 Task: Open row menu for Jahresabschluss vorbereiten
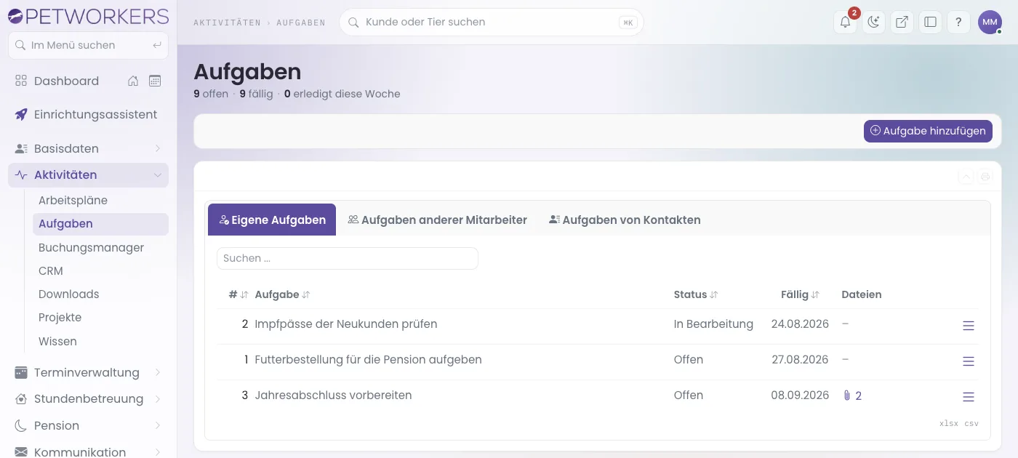coord(969,397)
